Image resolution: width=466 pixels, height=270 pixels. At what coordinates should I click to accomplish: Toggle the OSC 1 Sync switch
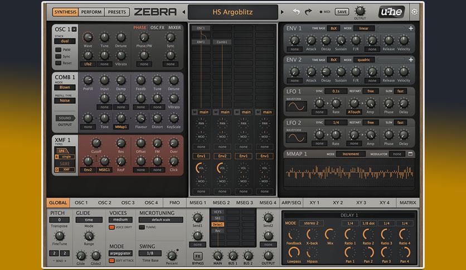(58, 56)
